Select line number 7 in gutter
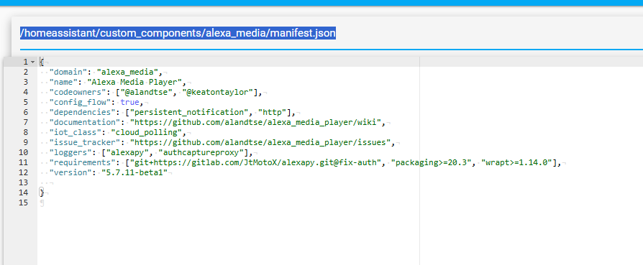The image size is (643, 265). click(26, 122)
